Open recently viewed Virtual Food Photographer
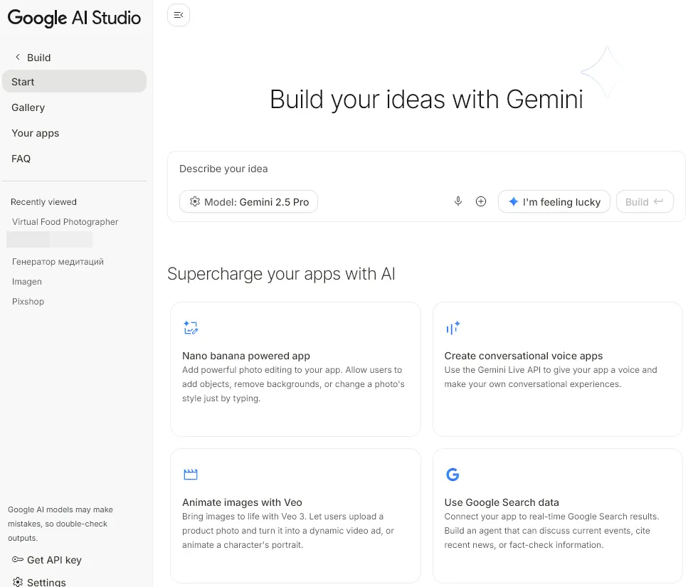 [65, 222]
